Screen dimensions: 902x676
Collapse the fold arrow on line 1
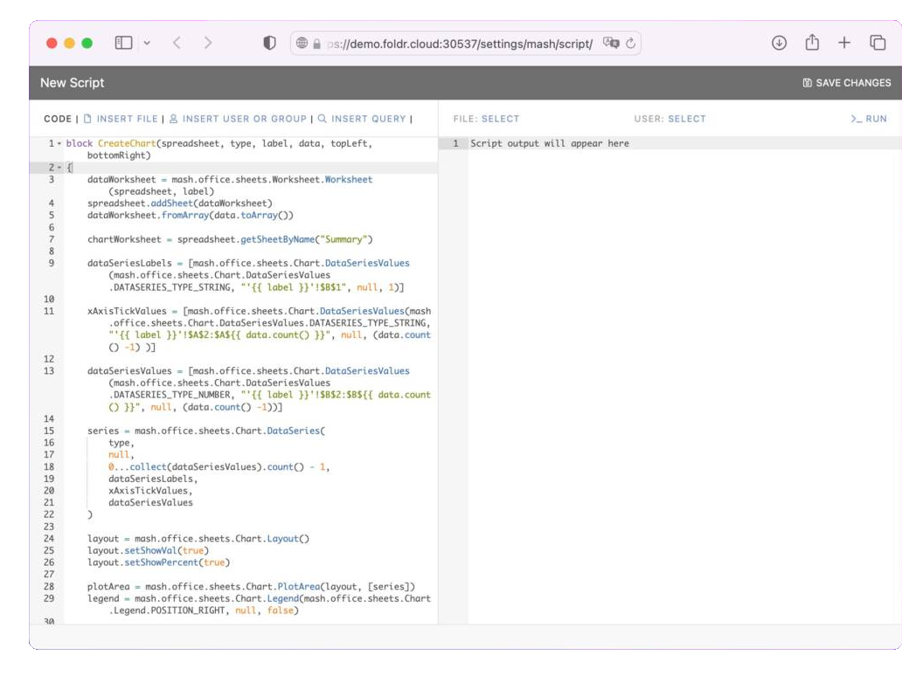59,144
